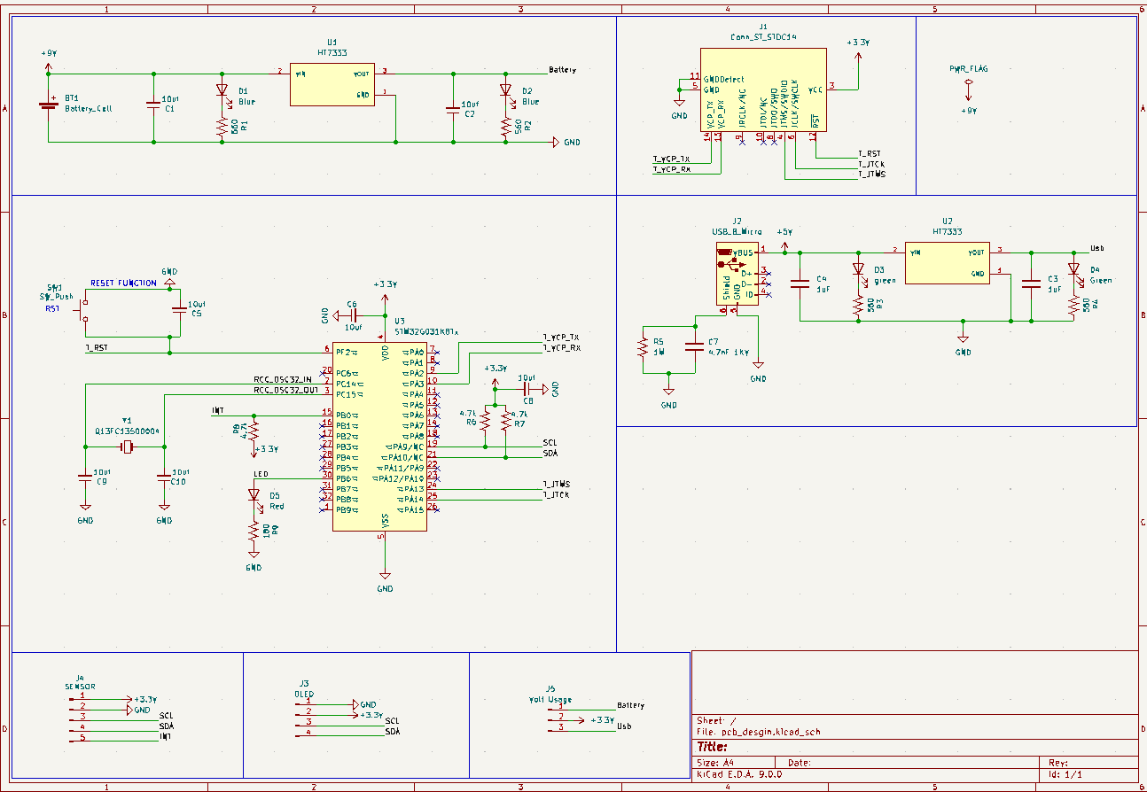Screen dimensions: 1147x792
Task: Select the BT1 Battery_Cell symbol
Action: [x=48, y=105]
